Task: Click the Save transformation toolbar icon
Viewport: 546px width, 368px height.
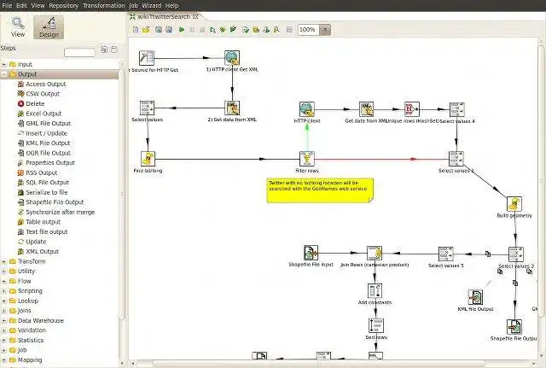Action: [159, 30]
